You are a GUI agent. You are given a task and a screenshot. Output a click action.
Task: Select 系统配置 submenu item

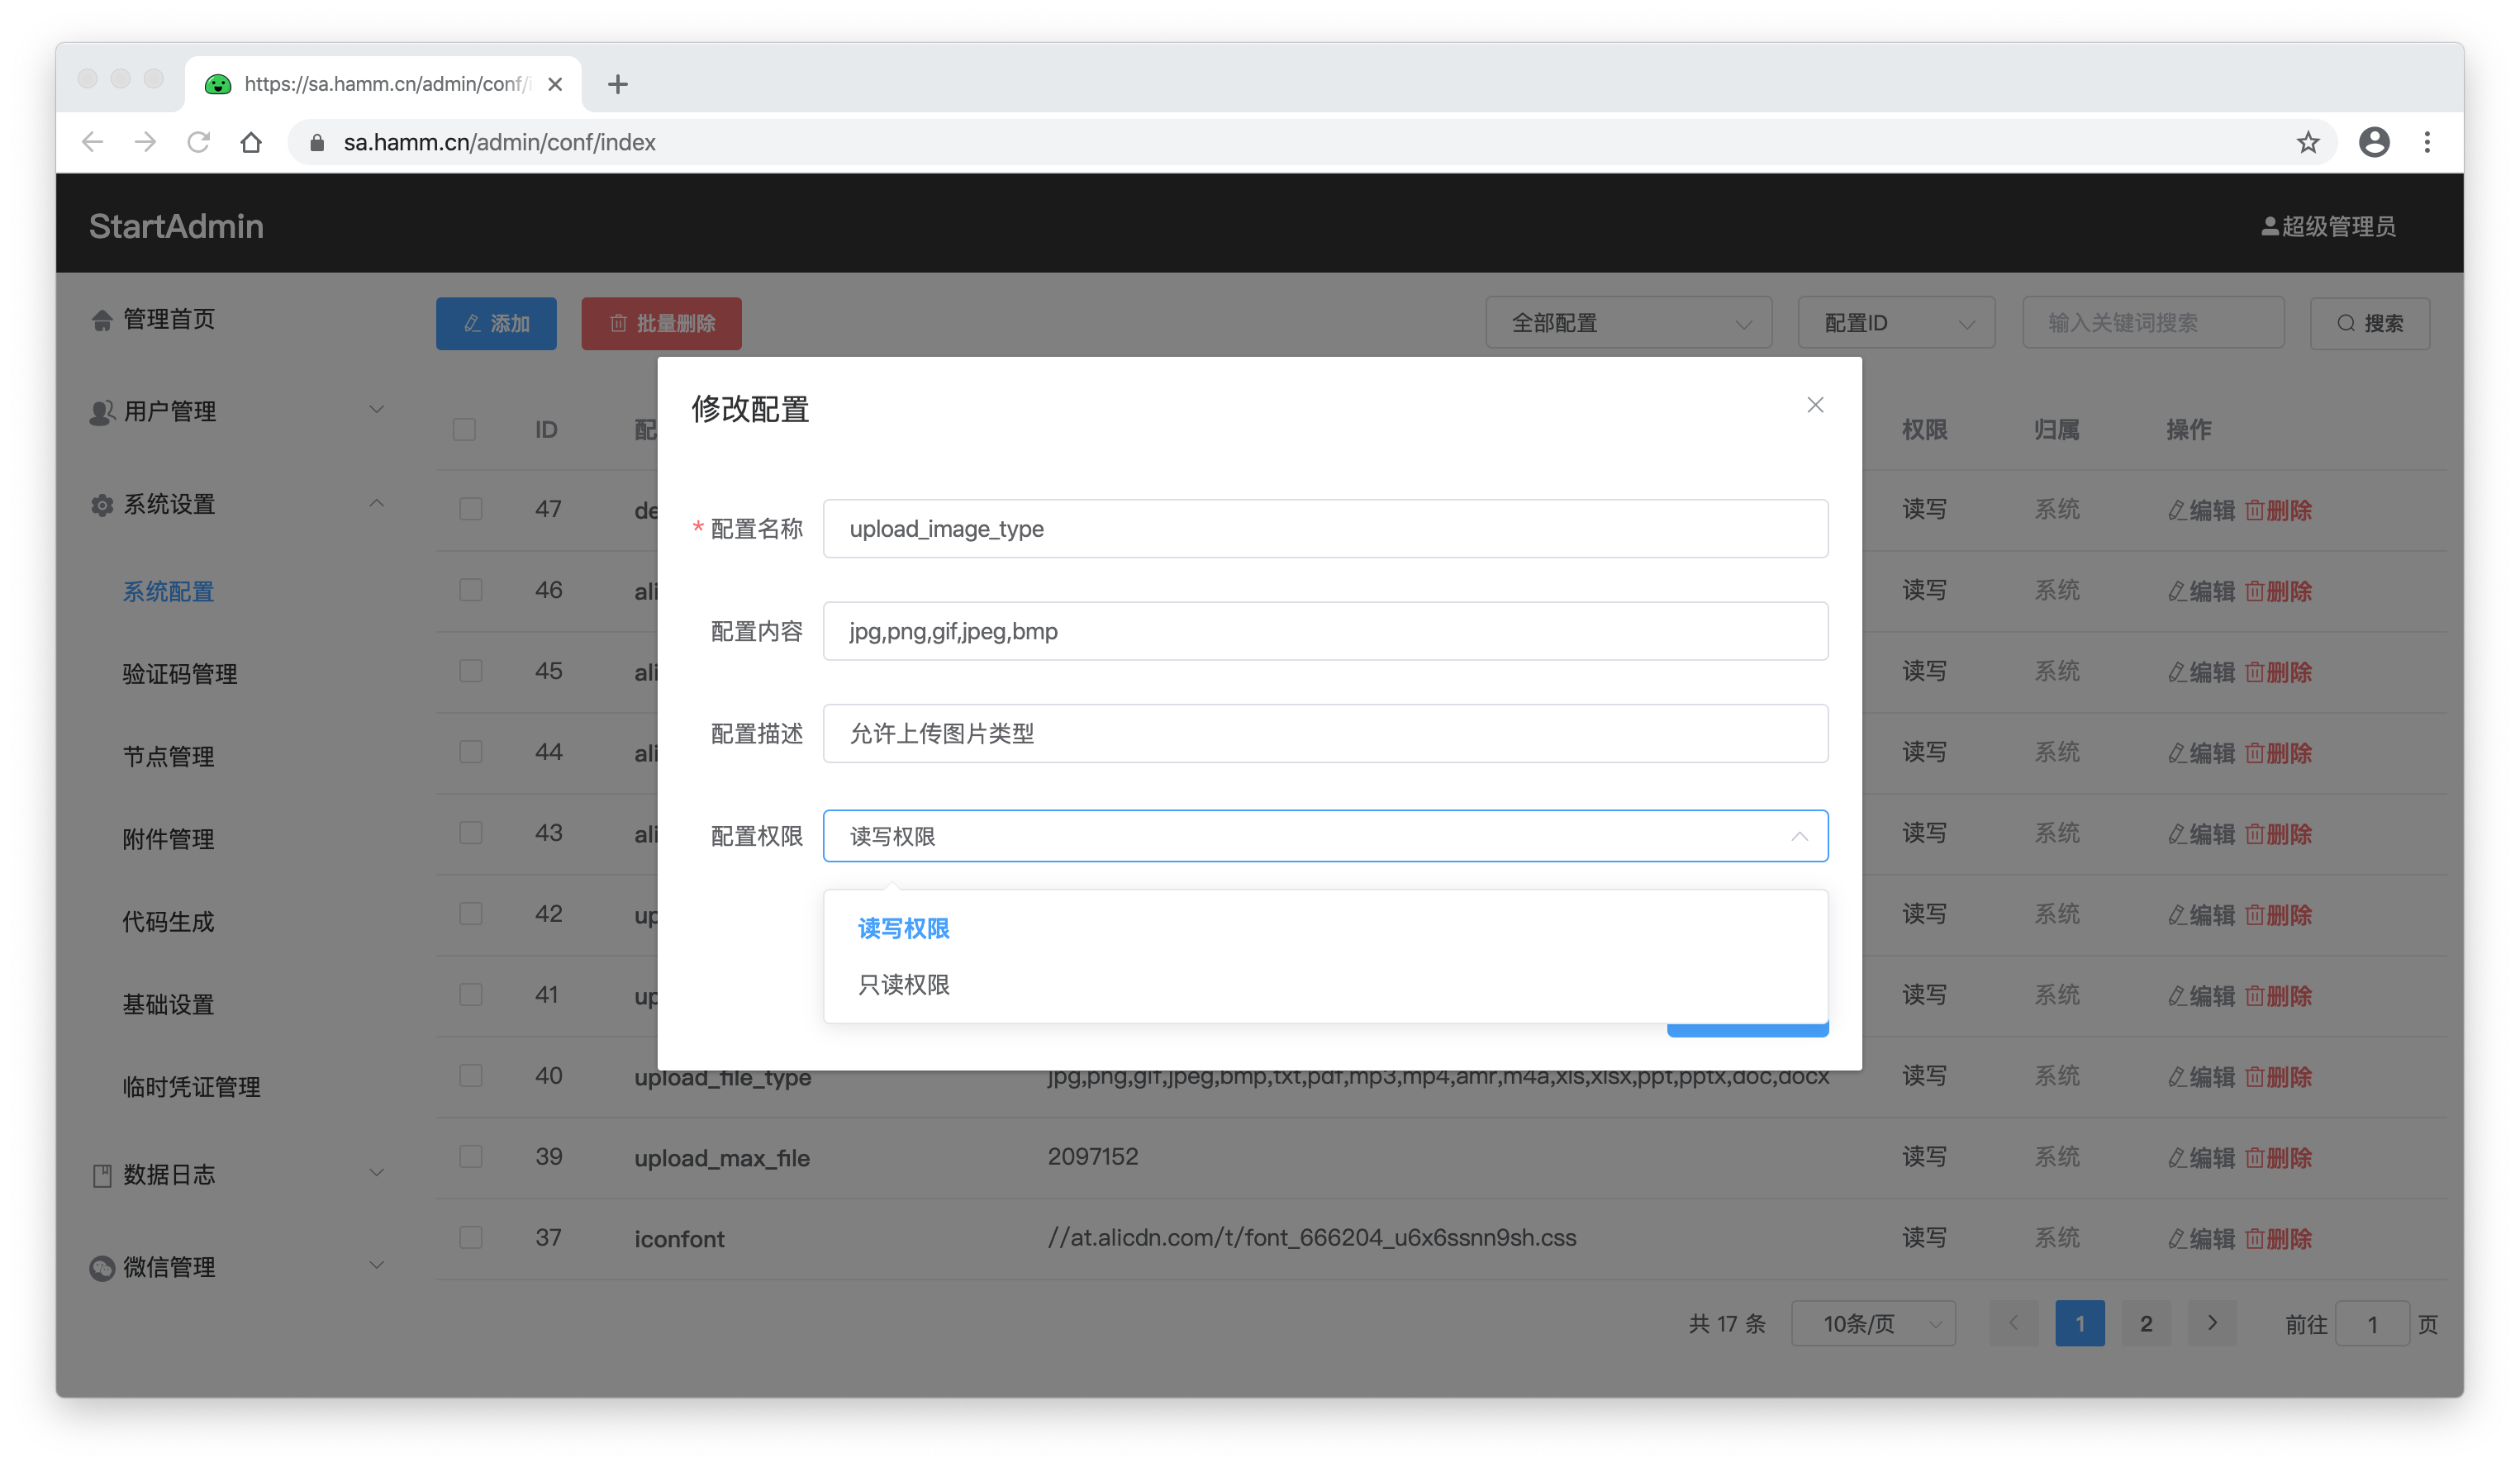click(168, 591)
